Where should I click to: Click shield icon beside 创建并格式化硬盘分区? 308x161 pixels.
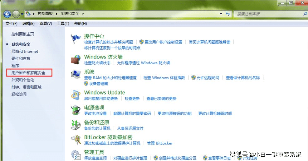click(x=156, y=158)
